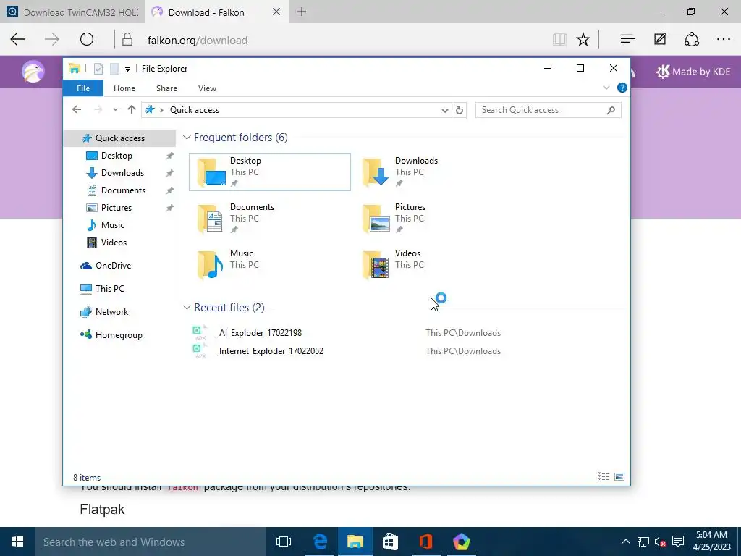Open This PC in navigation pane
741x556 pixels.
110,289
